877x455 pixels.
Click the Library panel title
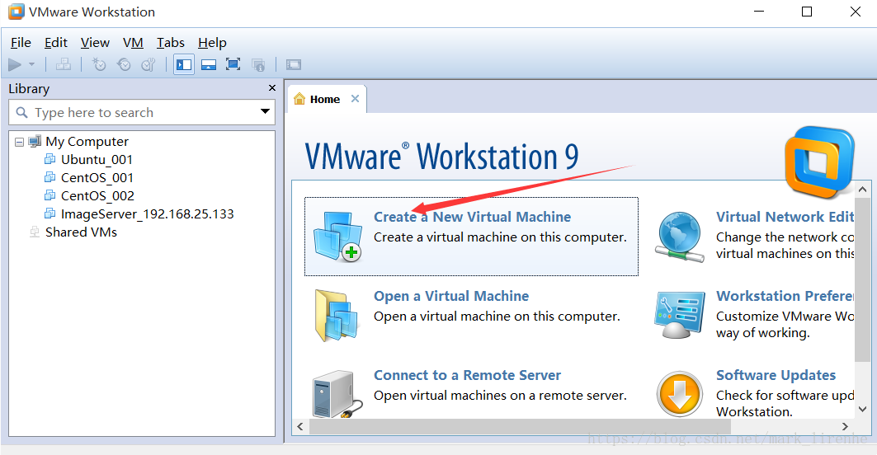pyautogui.click(x=29, y=89)
